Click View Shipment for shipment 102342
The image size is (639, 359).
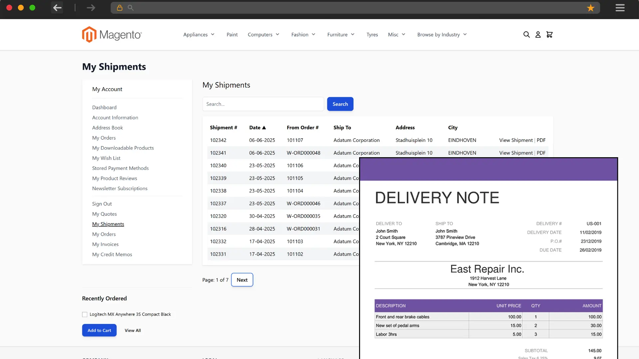tap(516, 140)
